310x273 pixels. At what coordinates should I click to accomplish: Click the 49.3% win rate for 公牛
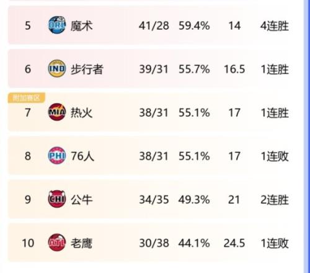coord(194,200)
